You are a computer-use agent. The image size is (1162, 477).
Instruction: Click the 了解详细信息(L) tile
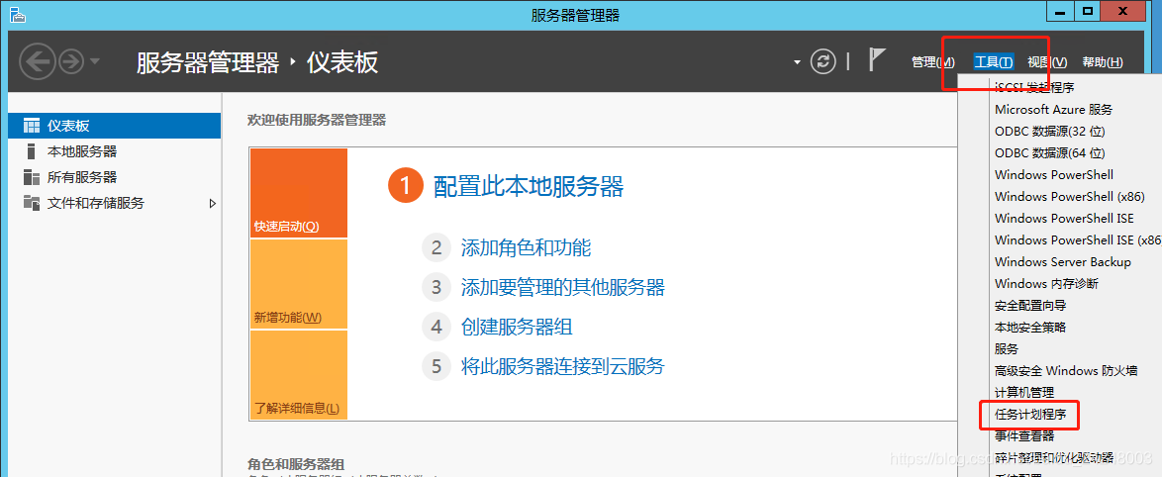299,375
